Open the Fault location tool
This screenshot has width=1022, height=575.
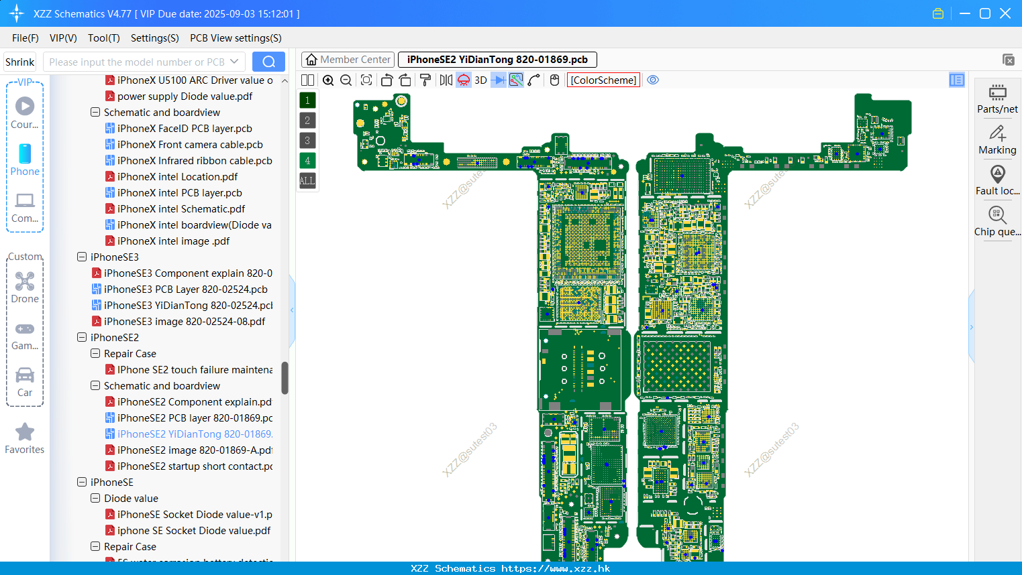998,181
